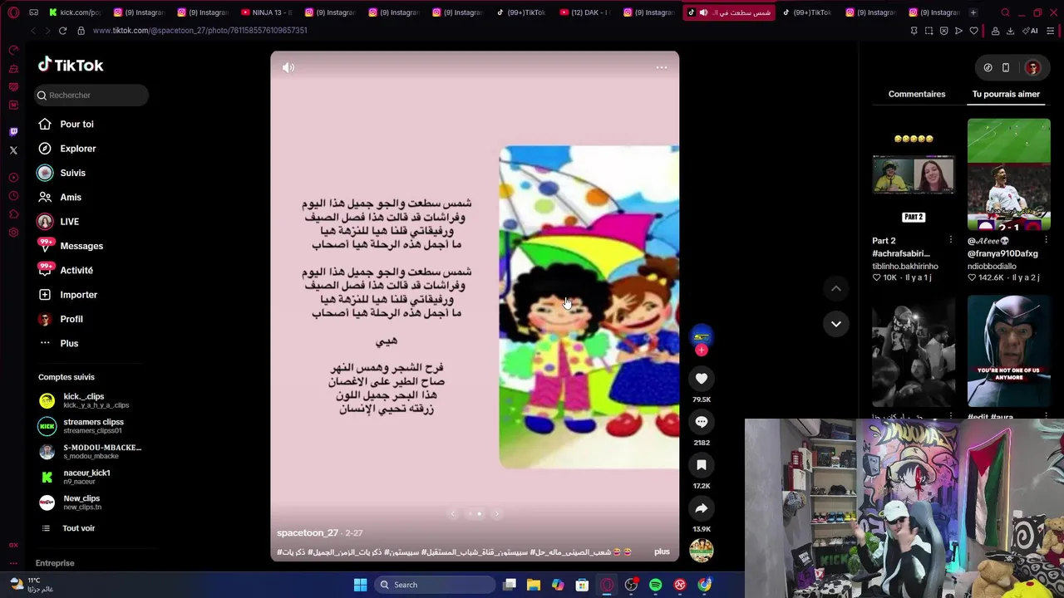Image resolution: width=1064 pixels, height=598 pixels.
Task: Open Profil in the sidebar
Action: pos(71,319)
